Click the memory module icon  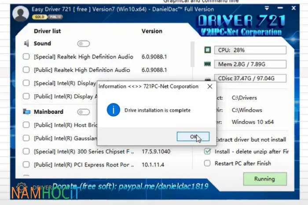(x=208, y=64)
